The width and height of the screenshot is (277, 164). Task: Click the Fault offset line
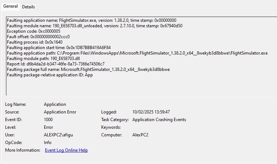(38, 36)
